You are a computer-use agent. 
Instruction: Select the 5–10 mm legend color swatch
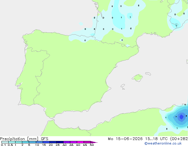coord(32,142)
